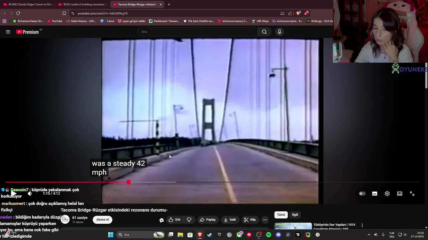Open the Xbox app from taskbar

tap(239, 235)
